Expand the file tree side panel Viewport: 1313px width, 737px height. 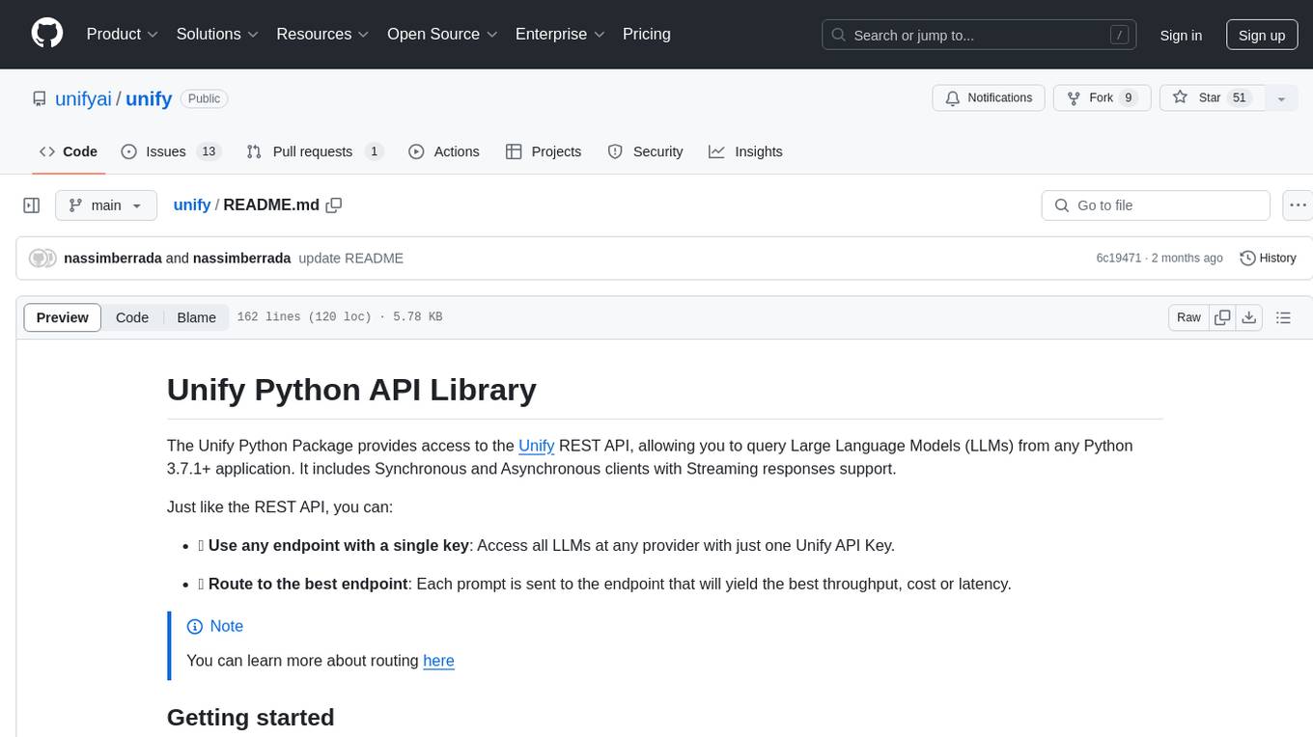tap(31, 205)
